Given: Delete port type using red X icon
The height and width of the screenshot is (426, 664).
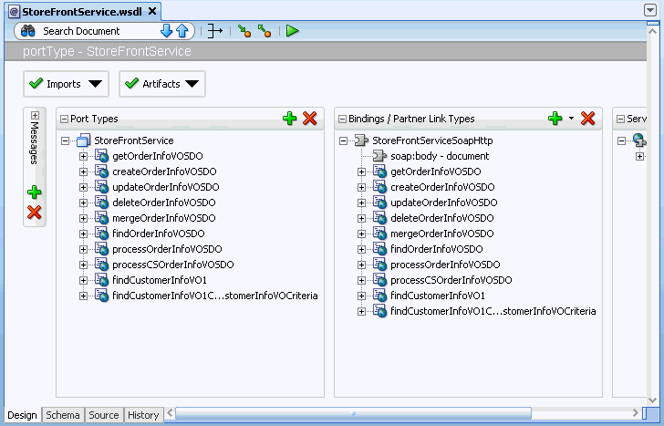Looking at the screenshot, I should (x=310, y=119).
